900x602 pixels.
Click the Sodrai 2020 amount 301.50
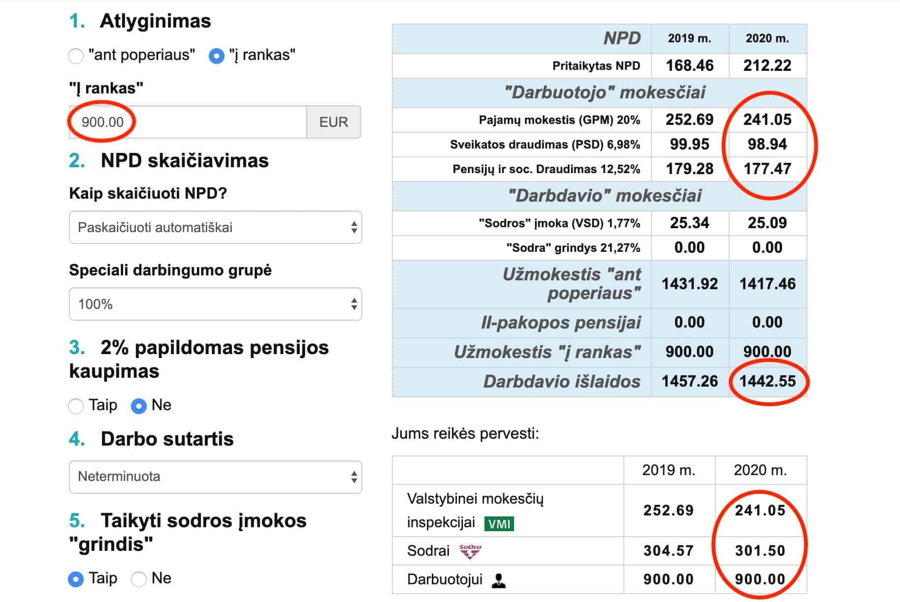(x=760, y=551)
